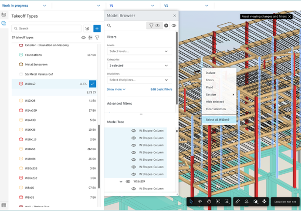Click the Model Browser bottom-right corner handle
The width and height of the screenshot is (301, 211).
click(x=177, y=194)
